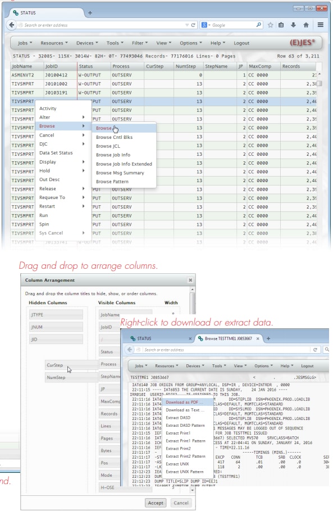
Task: Close the Column Arrangement dialog
Action: [190, 280]
